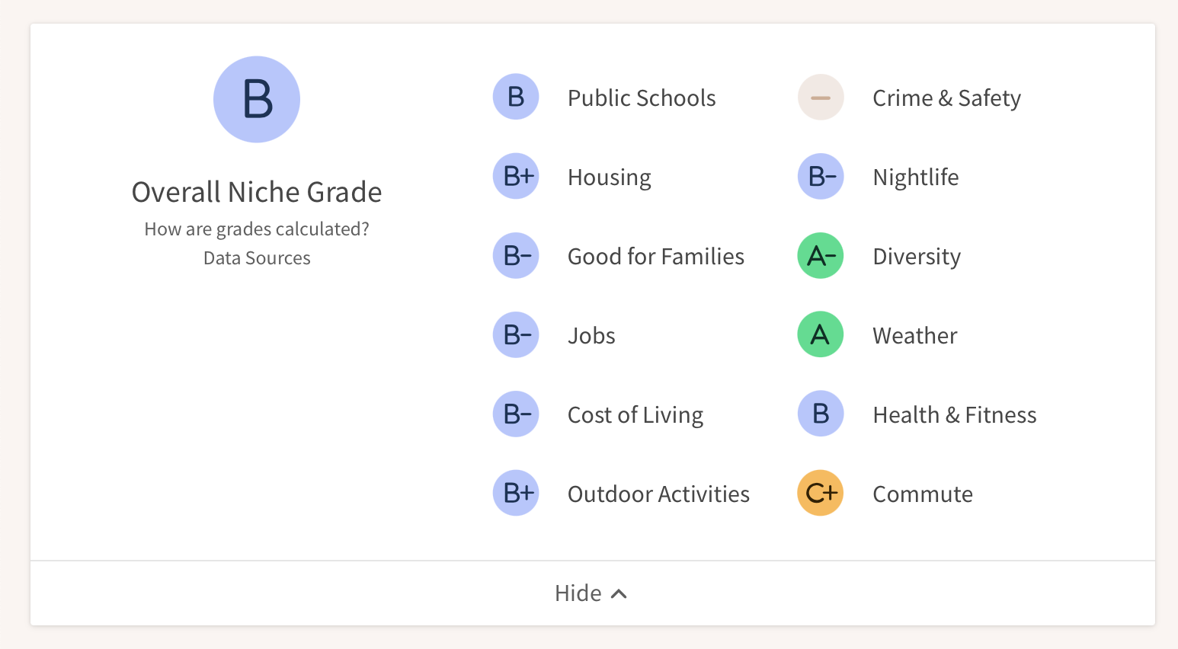Collapse the grades panel via Hide
This screenshot has height=649, width=1178.
click(580, 593)
